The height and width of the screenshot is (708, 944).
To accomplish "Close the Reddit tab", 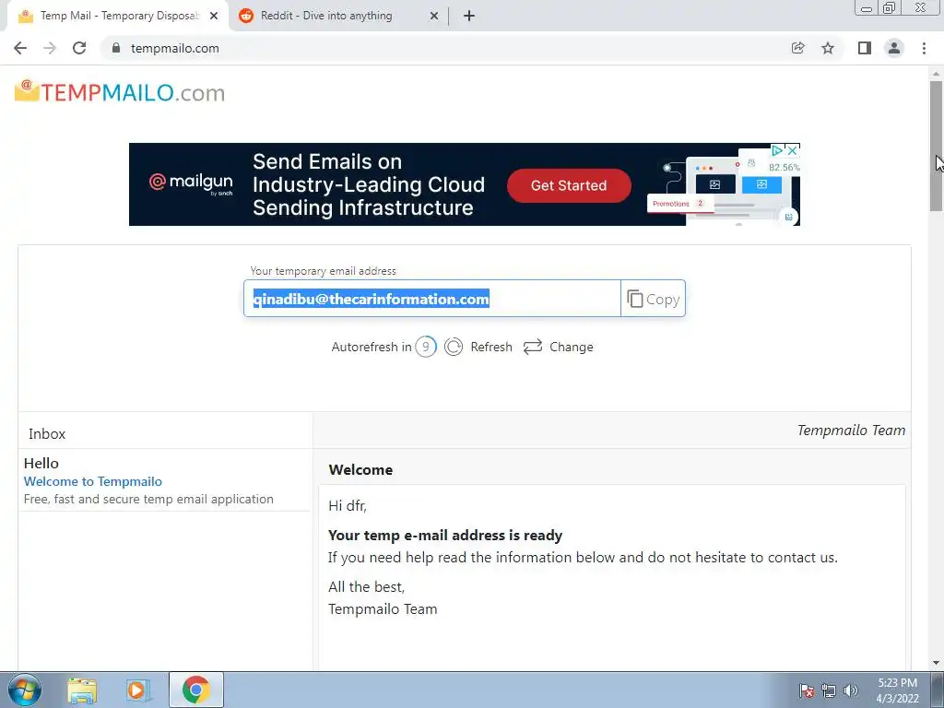I will click(x=434, y=17).
